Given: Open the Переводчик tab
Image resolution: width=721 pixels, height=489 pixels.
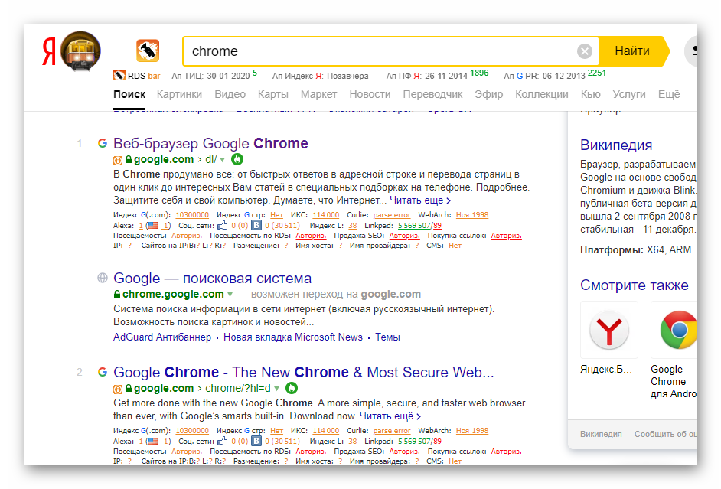Looking at the screenshot, I should (x=432, y=94).
